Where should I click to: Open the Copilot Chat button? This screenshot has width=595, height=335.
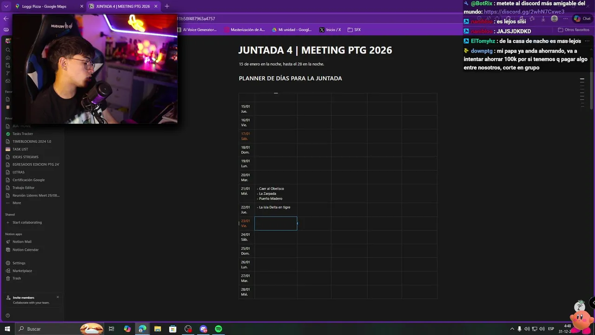(x=582, y=19)
